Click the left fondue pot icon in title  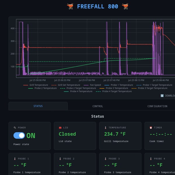70,6
